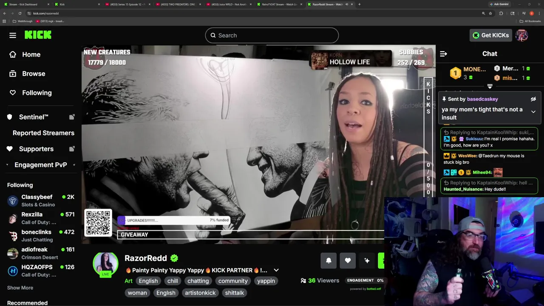Image resolution: width=544 pixels, height=306 pixels.
Task: Click Haunted_Nuisance's username in the chat
Action: (463, 189)
